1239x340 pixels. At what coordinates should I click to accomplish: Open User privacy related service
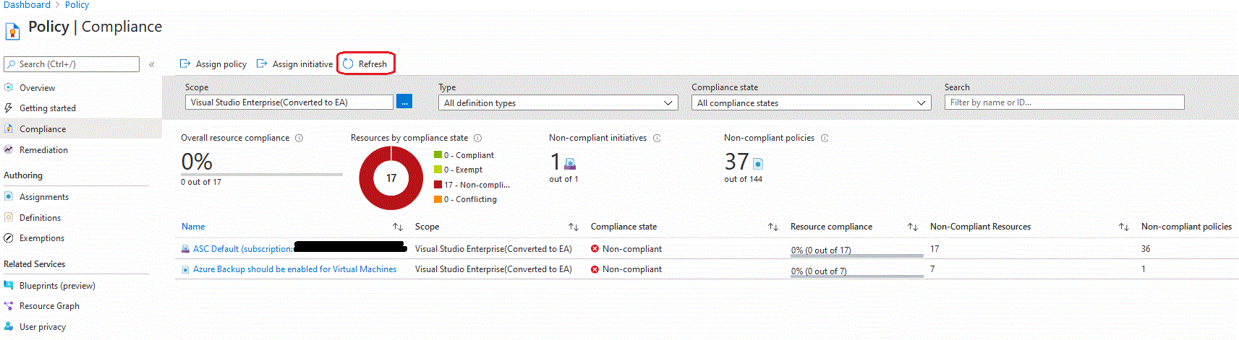43,326
